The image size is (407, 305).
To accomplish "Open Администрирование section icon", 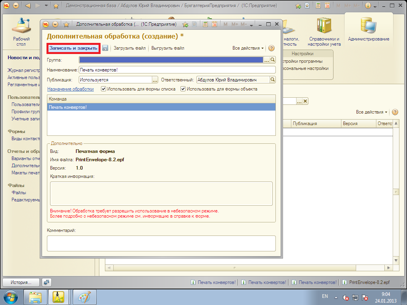I will 368,30.
